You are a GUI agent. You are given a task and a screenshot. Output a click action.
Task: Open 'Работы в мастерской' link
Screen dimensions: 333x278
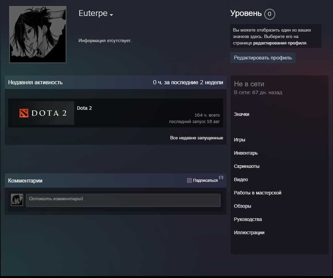tap(258, 193)
